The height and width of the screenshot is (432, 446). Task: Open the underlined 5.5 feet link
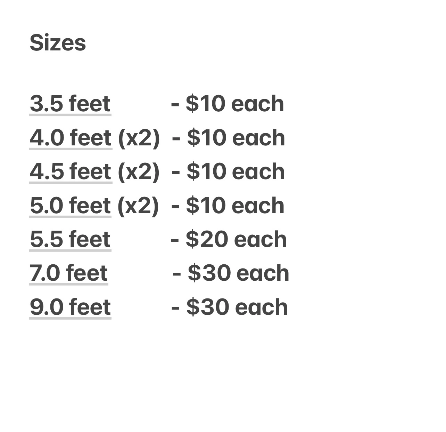click(70, 239)
